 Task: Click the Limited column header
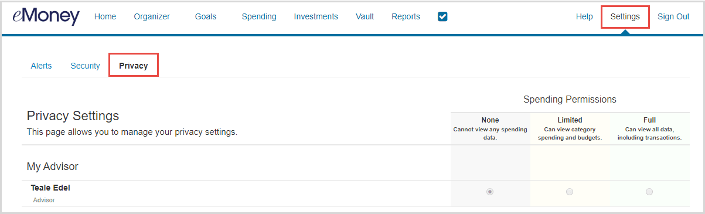[570, 120]
